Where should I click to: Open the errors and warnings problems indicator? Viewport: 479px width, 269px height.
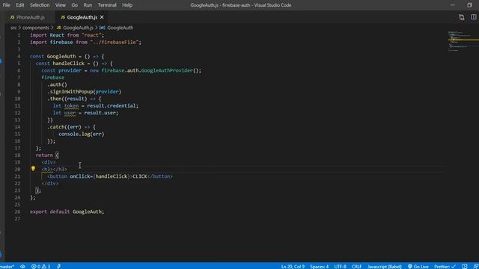[x=40, y=266]
